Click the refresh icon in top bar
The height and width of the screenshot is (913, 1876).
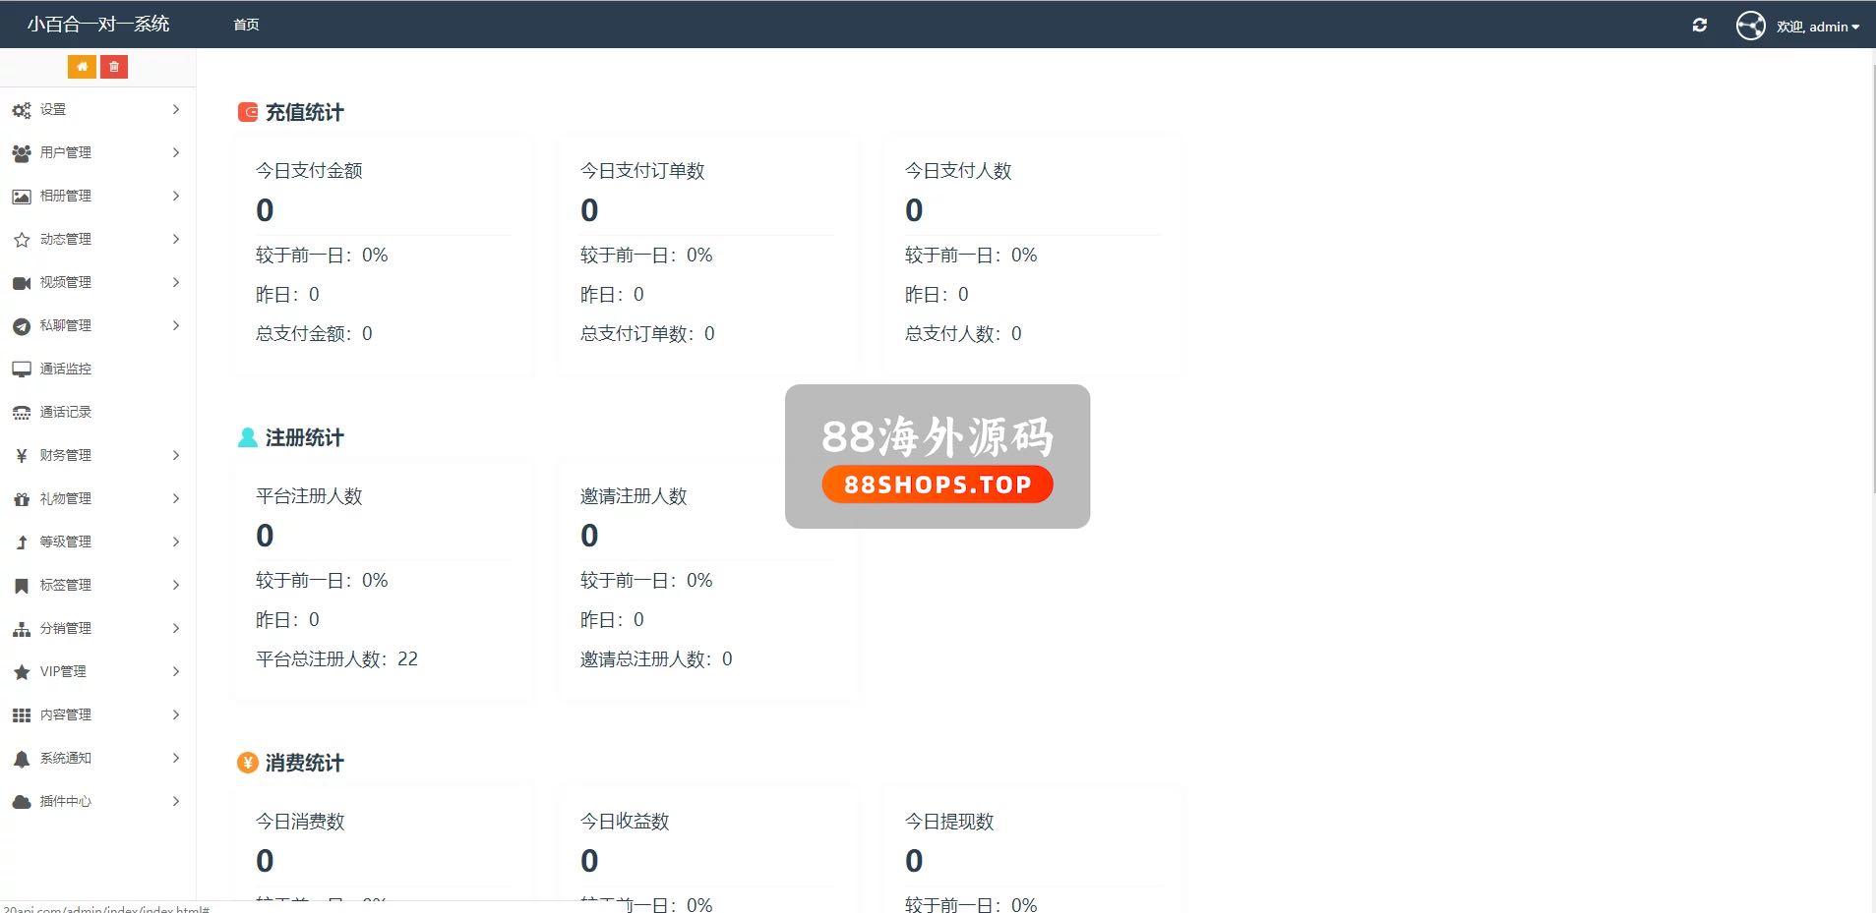[1699, 26]
